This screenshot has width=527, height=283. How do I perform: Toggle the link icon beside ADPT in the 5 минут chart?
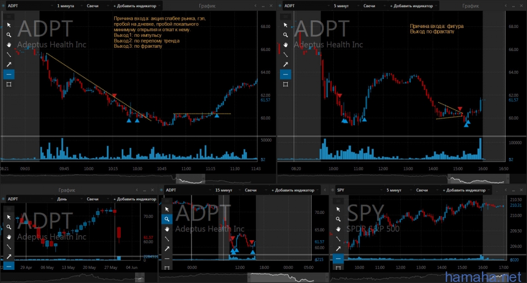coord(281,5)
